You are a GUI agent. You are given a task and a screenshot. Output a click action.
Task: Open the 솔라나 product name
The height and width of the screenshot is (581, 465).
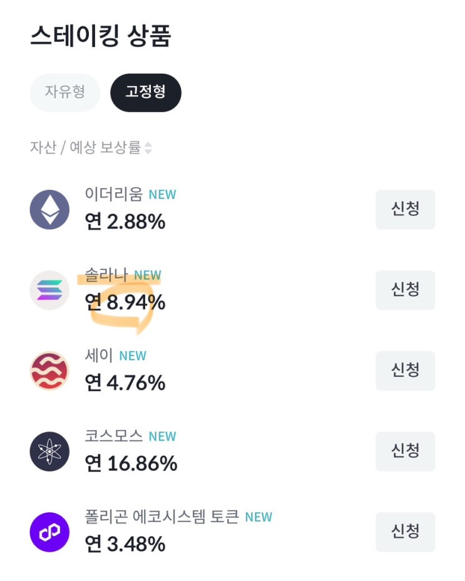(x=106, y=275)
